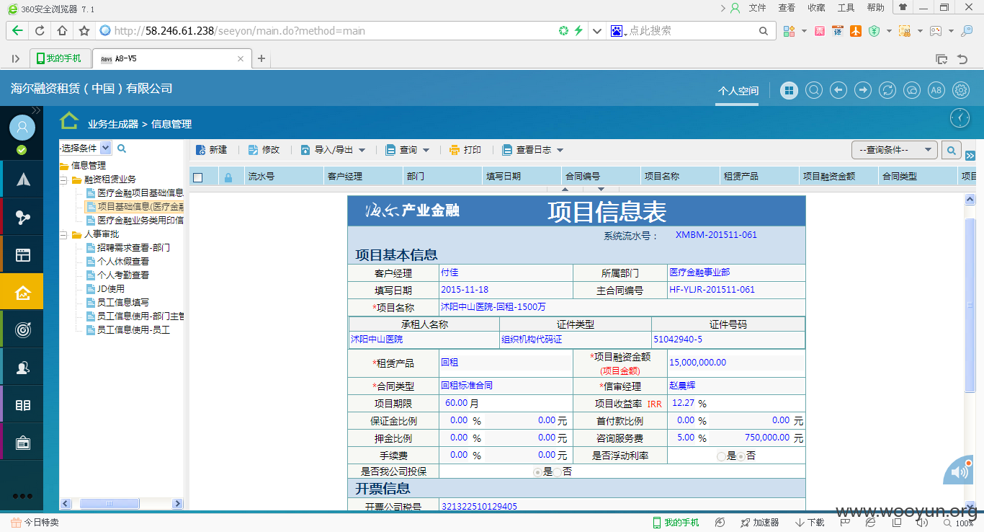
Task: Refresh the page with the header circular-arrows icon
Action: [x=887, y=90]
